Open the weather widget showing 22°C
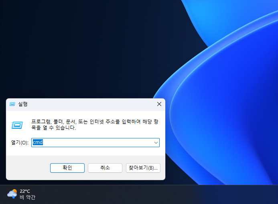278x204 pixels. click(x=21, y=194)
